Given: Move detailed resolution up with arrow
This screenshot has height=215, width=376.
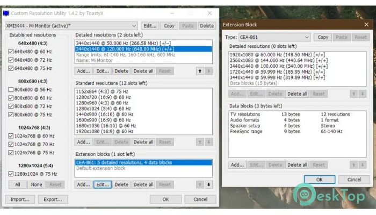Looking at the screenshot, I should 200,71.
